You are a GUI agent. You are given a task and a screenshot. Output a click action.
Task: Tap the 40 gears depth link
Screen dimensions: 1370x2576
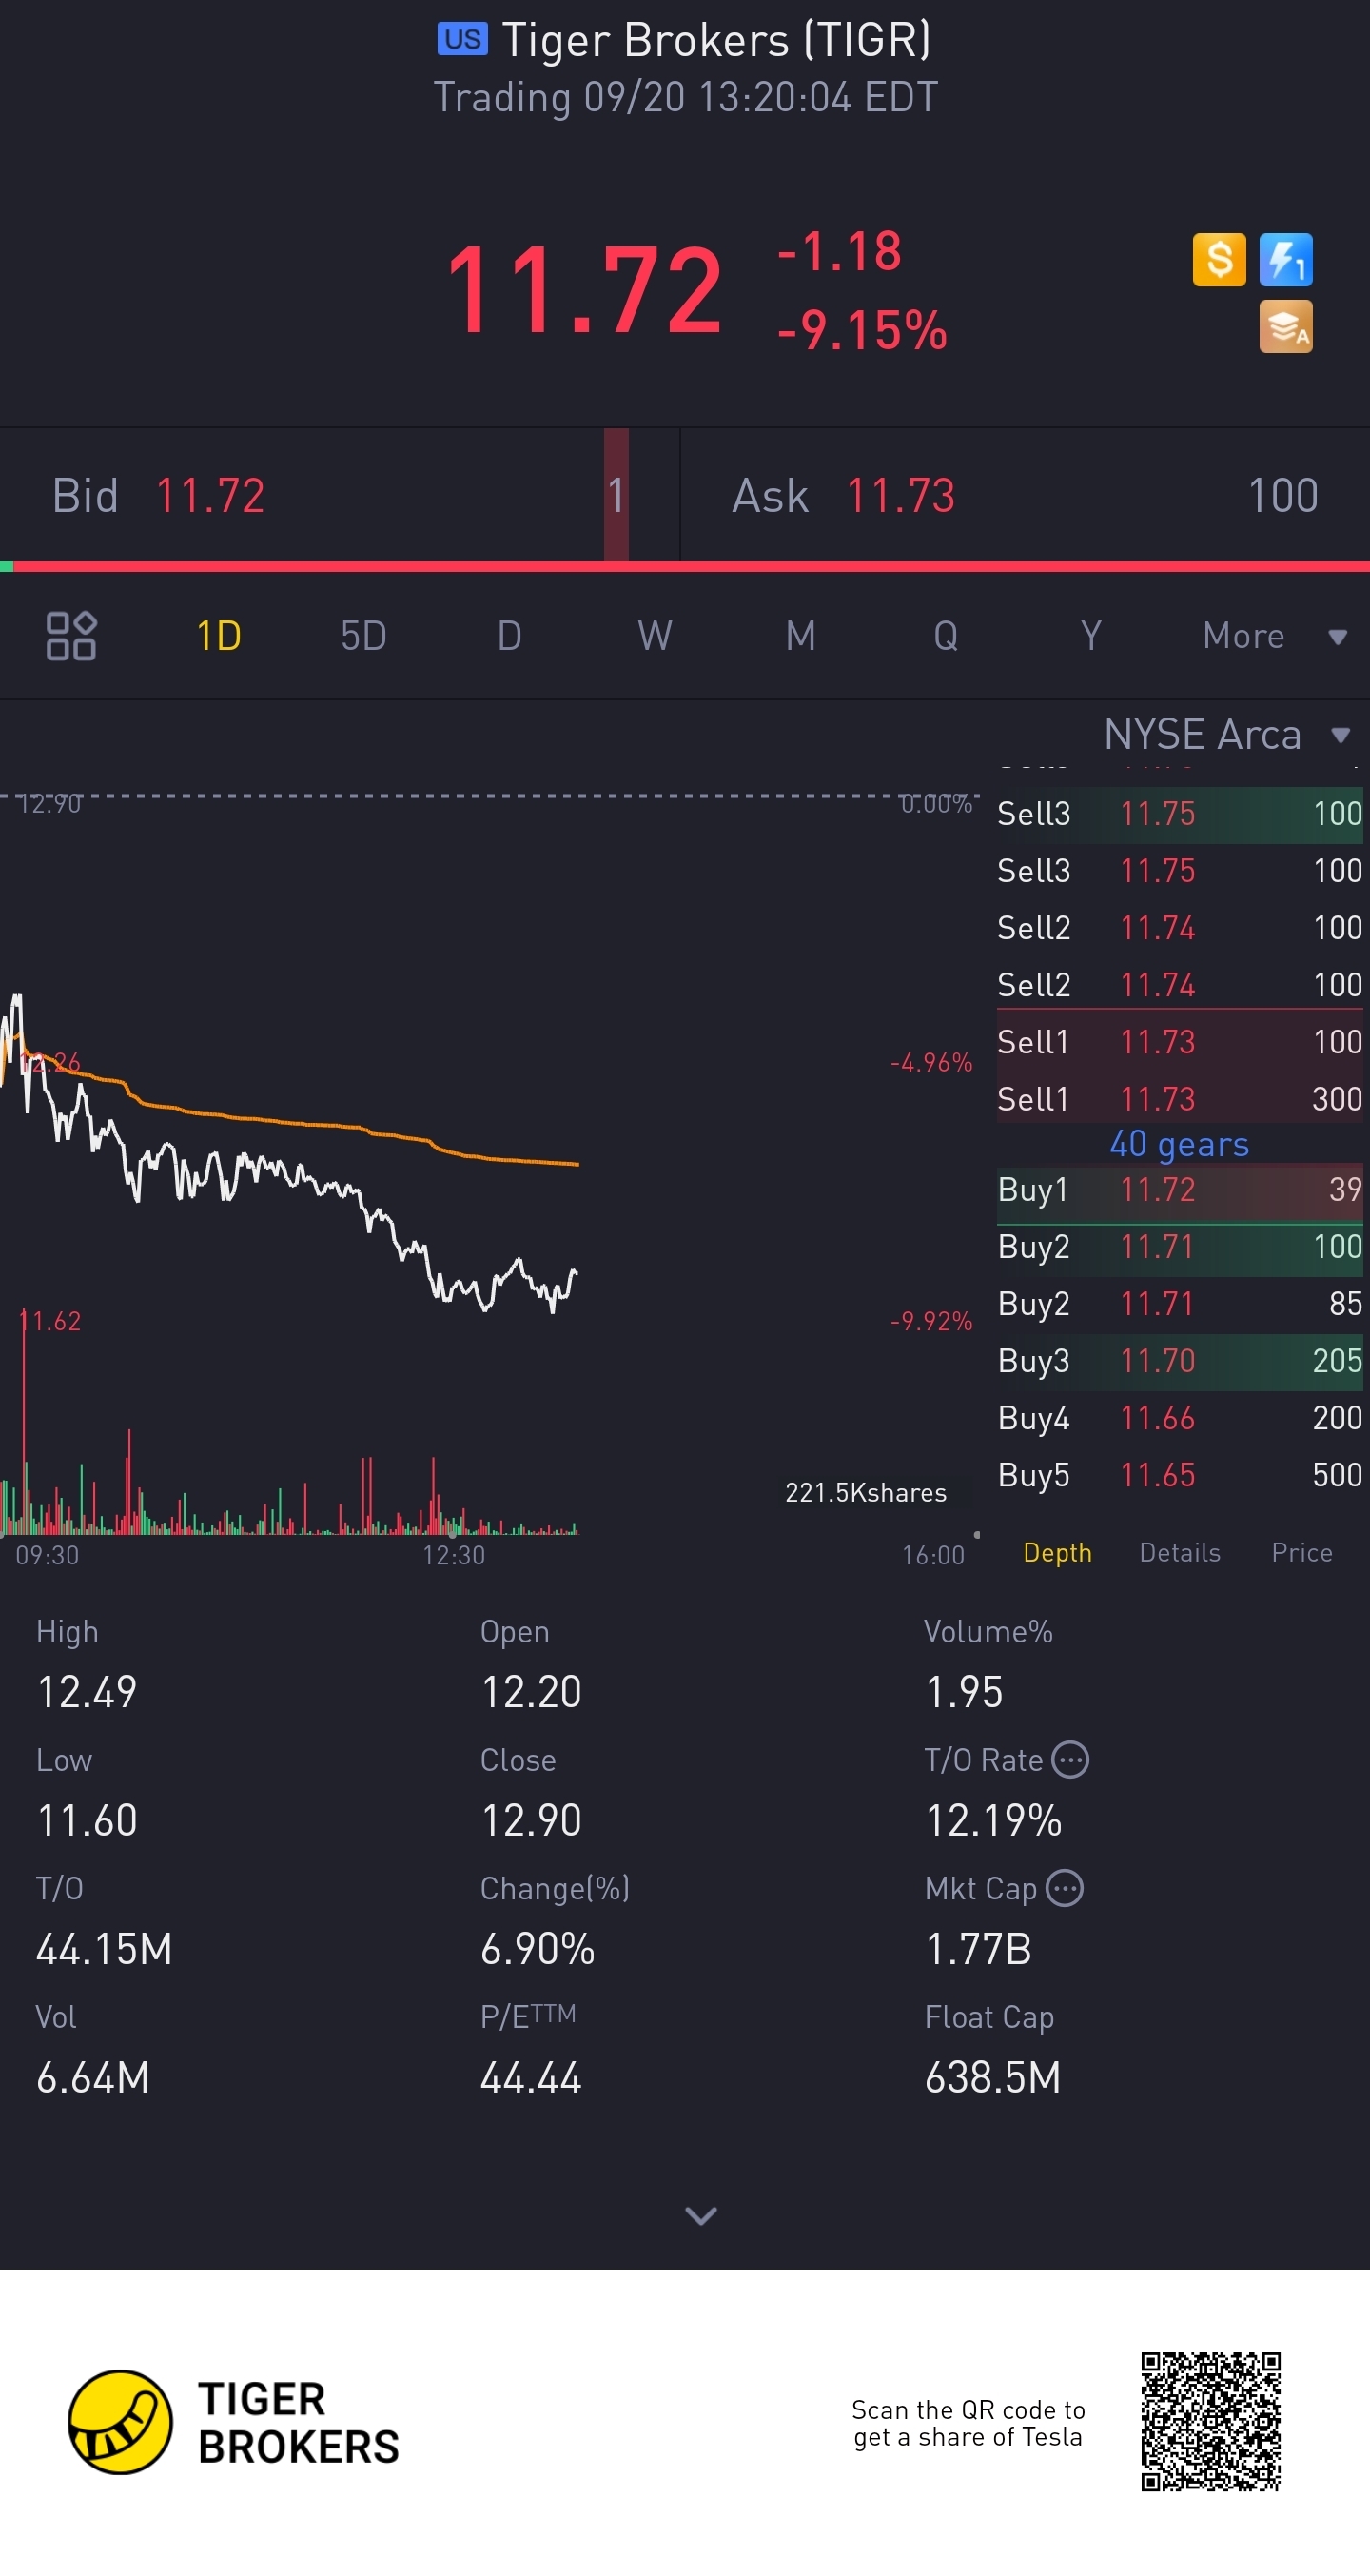pyautogui.click(x=1179, y=1143)
